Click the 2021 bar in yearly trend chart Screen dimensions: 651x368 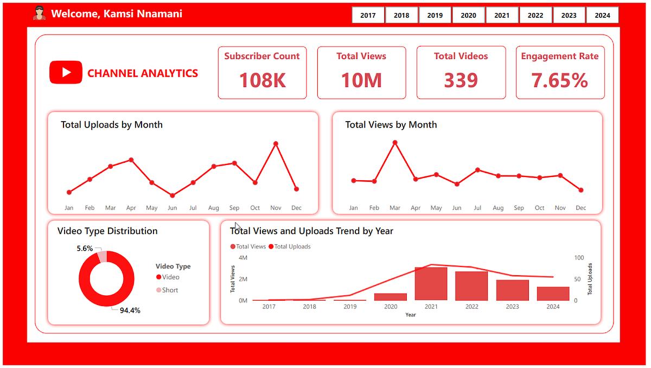pyautogui.click(x=431, y=284)
